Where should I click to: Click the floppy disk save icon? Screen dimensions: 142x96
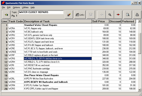click(x=91, y=15)
